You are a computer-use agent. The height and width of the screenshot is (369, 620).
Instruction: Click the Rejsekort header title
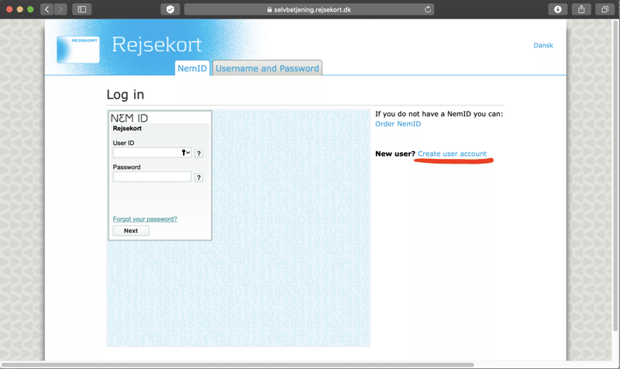click(157, 45)
